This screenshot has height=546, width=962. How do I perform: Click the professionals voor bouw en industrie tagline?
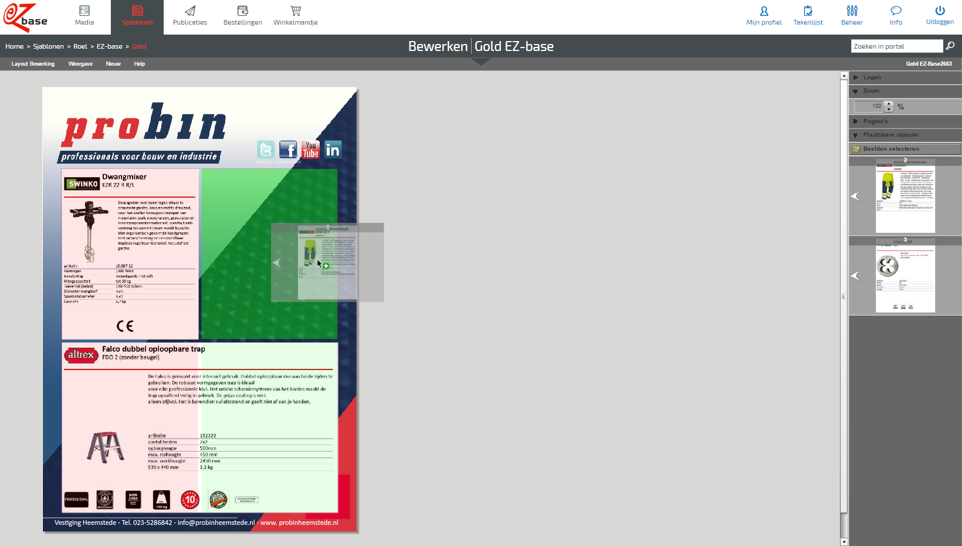[139, 157]
